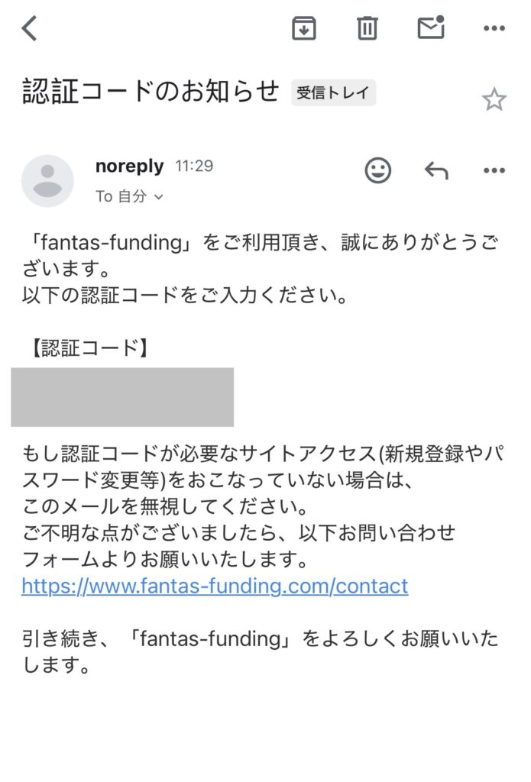
Task: Tap the gray verification code box
Action: [x=122, y=396]
